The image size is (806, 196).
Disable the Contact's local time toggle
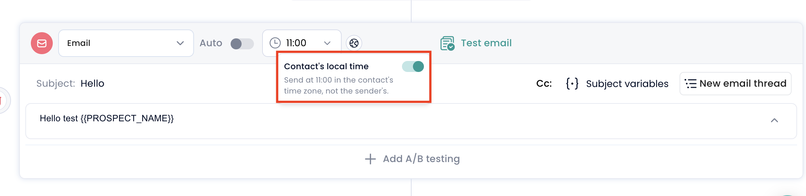(413, 66)
